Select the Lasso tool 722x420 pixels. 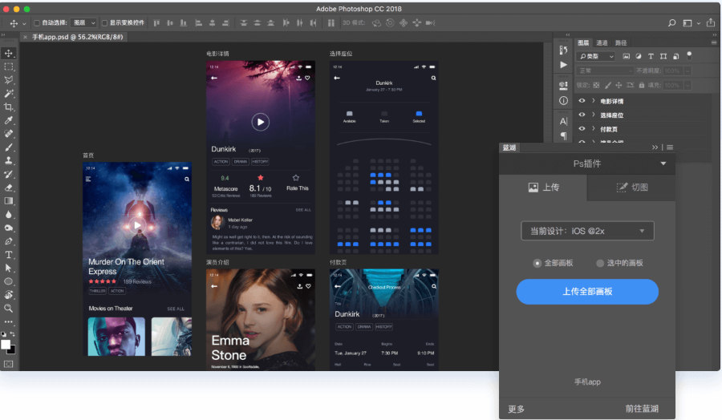(8, 80)
